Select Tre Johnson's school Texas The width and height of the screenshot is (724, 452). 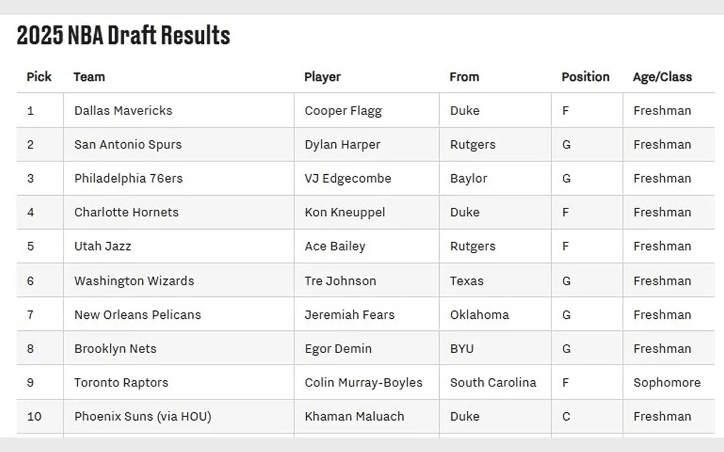pyautogui.click(x=466, y=281)
